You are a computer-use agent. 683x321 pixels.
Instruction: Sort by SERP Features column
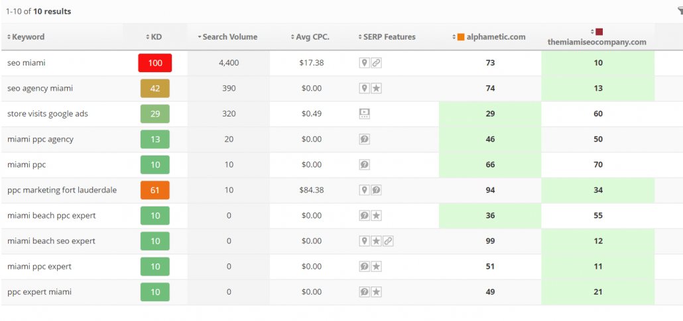tap(387, 37)
